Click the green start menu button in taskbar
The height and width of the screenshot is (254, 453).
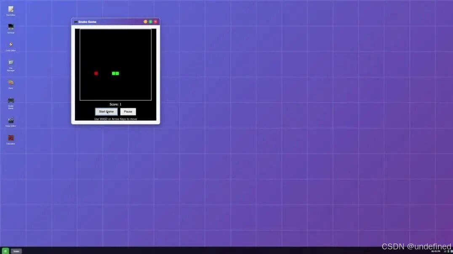(x=5, y=251)
